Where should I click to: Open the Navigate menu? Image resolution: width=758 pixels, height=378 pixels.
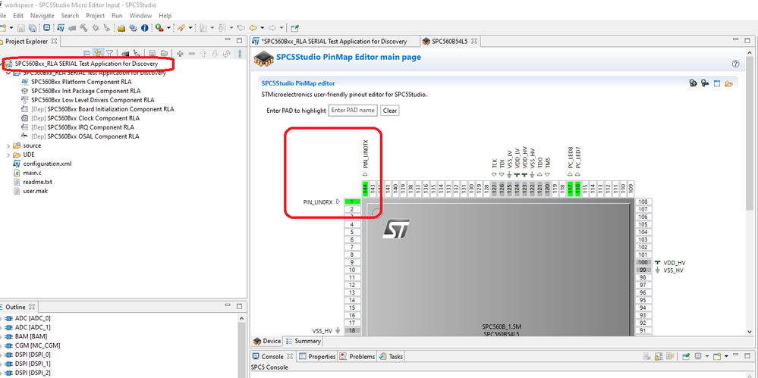42,15
